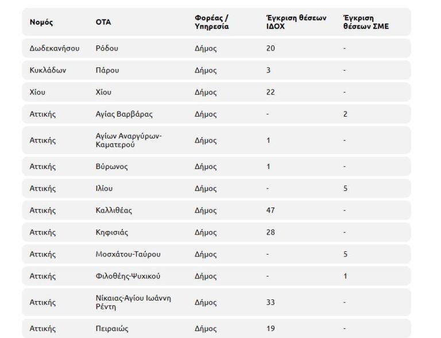Select the Αγίας Βαρβάρας cell
The width and height of the screenshot is (441, 338).
point(124,114)
